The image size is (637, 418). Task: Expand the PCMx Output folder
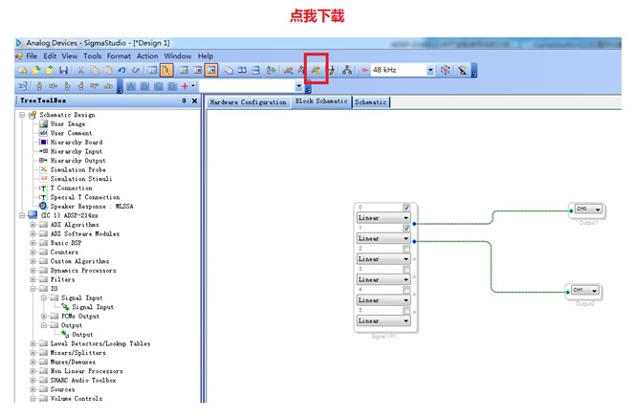tap(44, 316)
